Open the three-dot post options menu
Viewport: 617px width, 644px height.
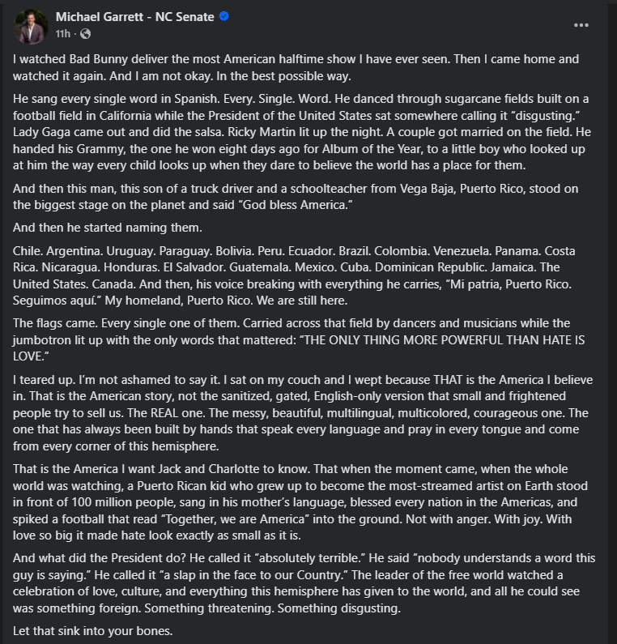point(581,26)
